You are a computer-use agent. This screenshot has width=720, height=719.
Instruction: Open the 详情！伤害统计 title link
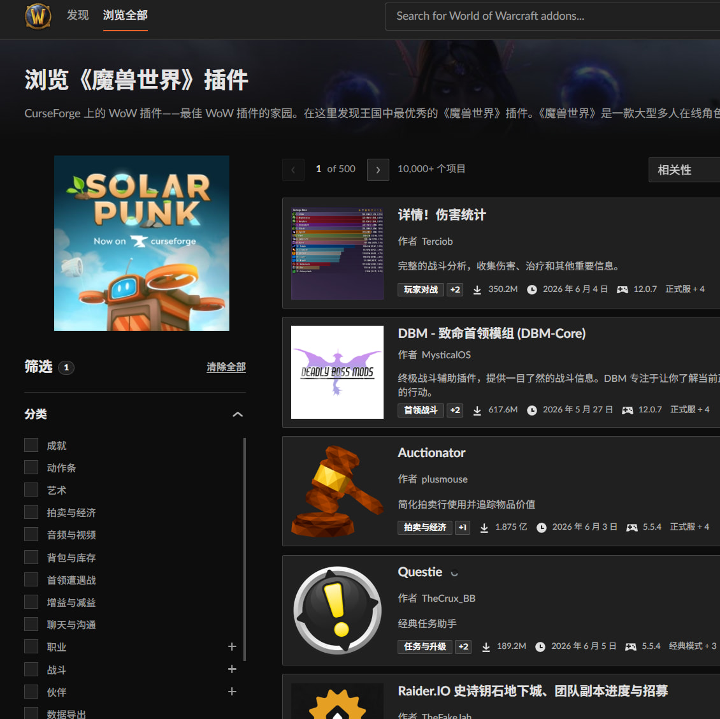pyautogui.click(x=442, y=215)
